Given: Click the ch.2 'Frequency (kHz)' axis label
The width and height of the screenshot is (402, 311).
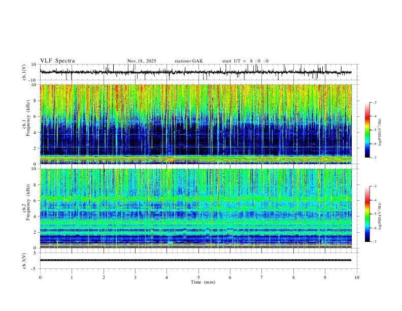Looking at the screenshot, I should (x=28, y=202).
